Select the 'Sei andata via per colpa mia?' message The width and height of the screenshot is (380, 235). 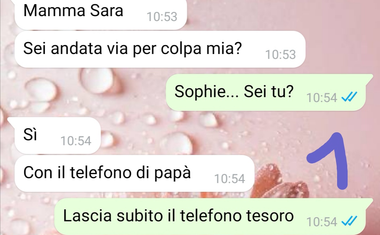160,49
